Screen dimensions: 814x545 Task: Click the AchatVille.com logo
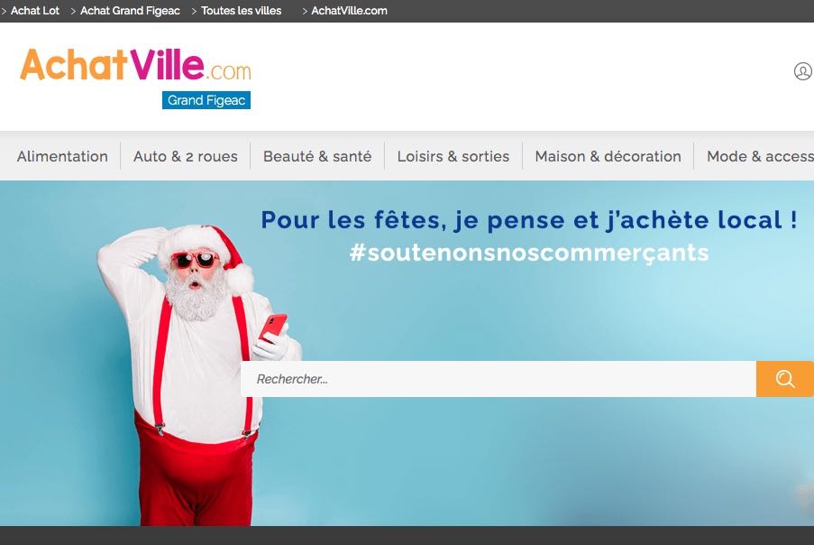135,66
